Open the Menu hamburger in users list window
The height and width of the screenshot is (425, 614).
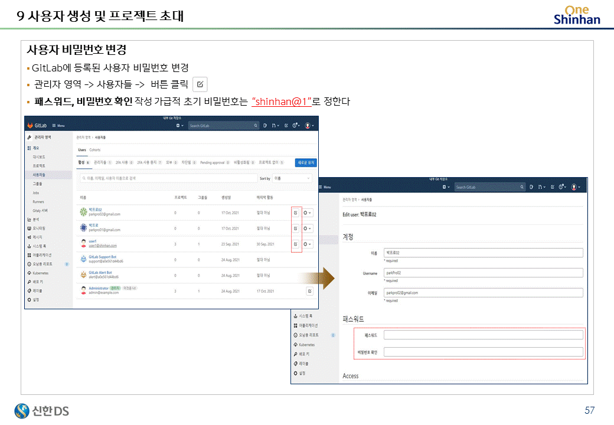point(58,126)
